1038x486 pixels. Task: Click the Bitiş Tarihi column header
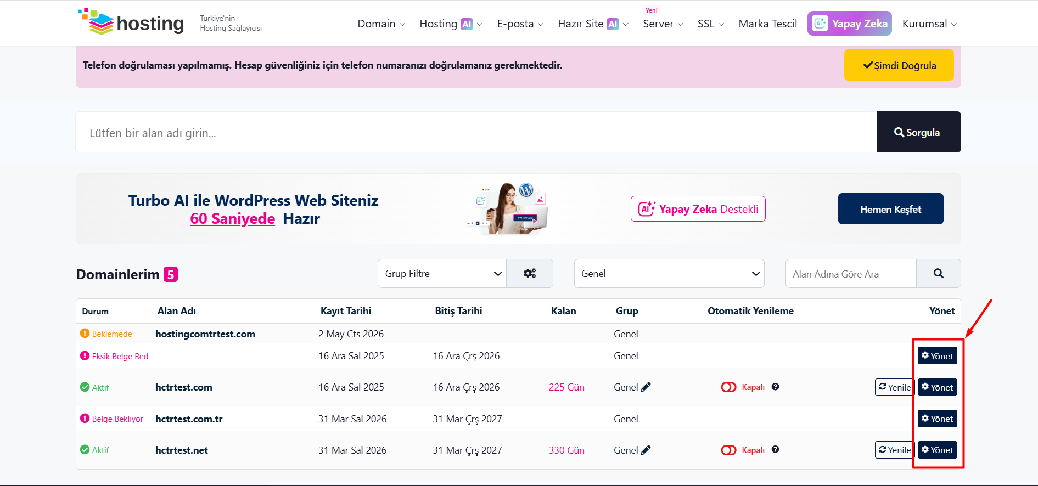click(x=458, y=310)
